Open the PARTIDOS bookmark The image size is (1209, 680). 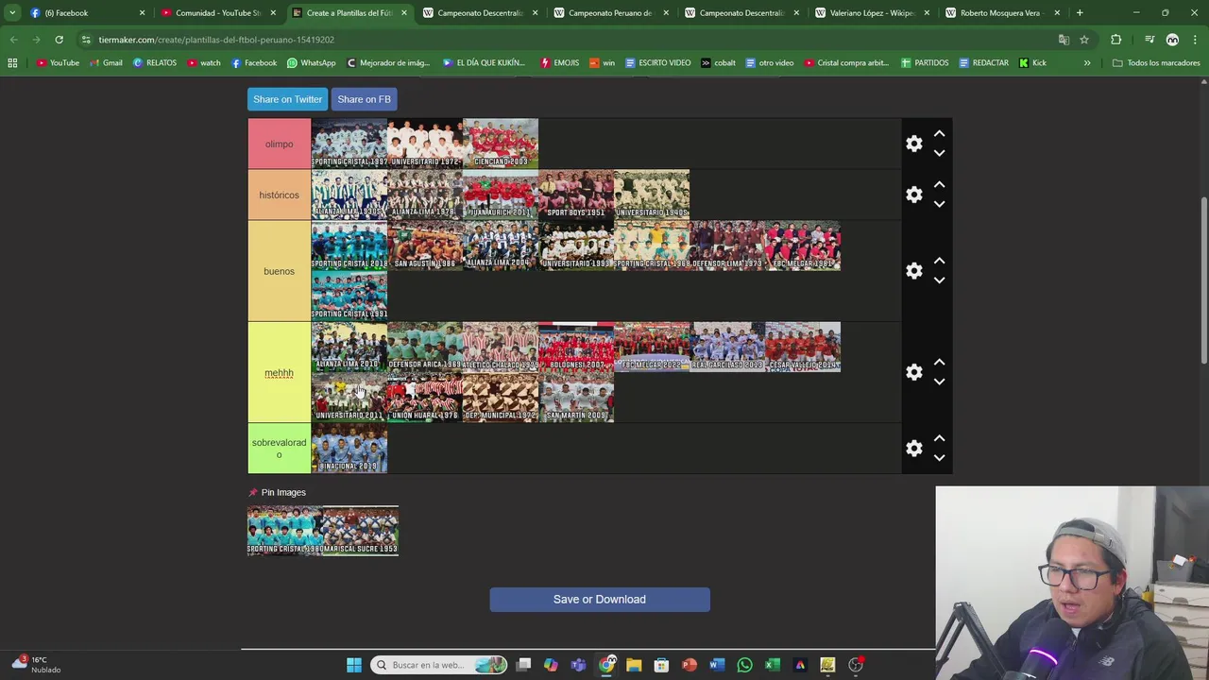(925, 62)
